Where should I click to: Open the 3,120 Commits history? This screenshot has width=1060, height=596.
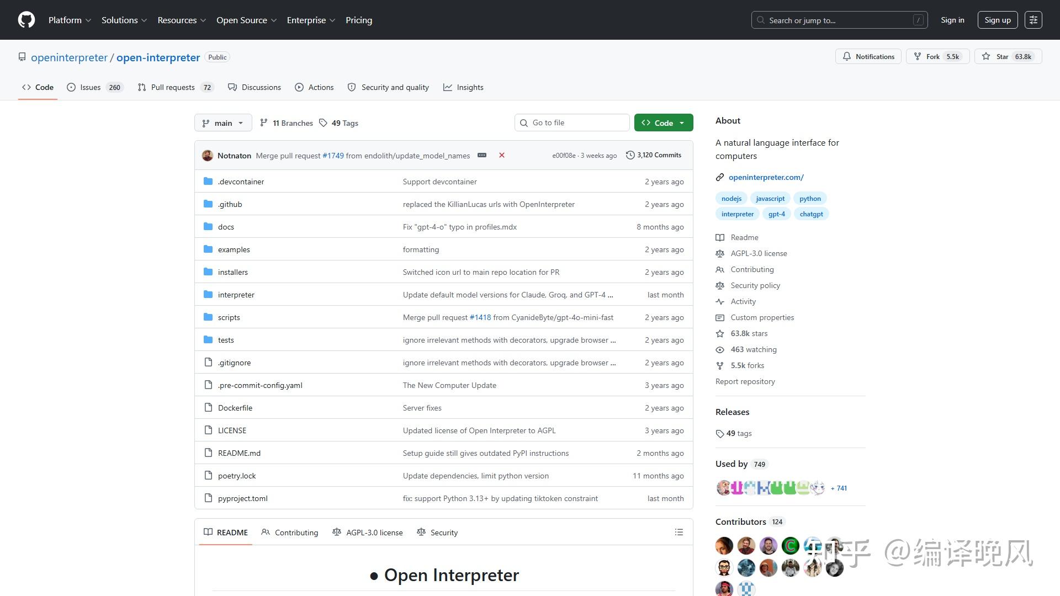[x=654, y=155]
